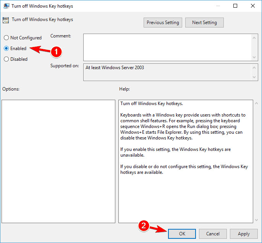This screenshot has width=262, height=243.
Task: Click the Cancel button
Action: 213,234
